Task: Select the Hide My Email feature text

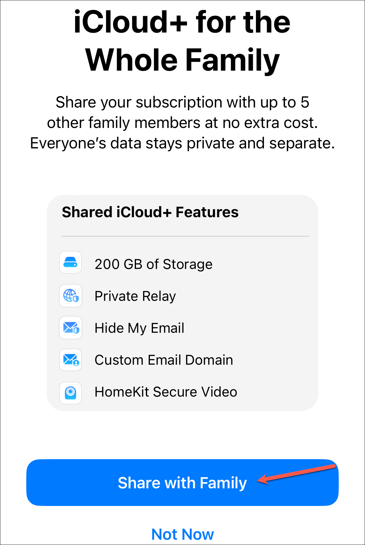Action: pyautogui.click(x=139, y=328)
